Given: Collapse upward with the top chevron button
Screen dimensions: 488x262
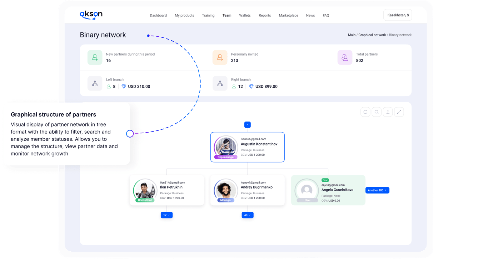Looking at the screenshot, I should [x=248, y=125].
